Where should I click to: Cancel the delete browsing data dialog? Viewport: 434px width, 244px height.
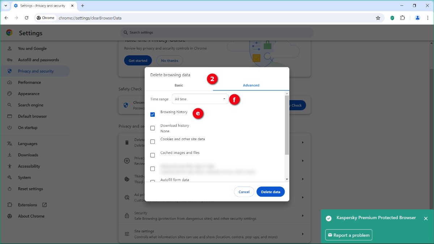(244, 192)
